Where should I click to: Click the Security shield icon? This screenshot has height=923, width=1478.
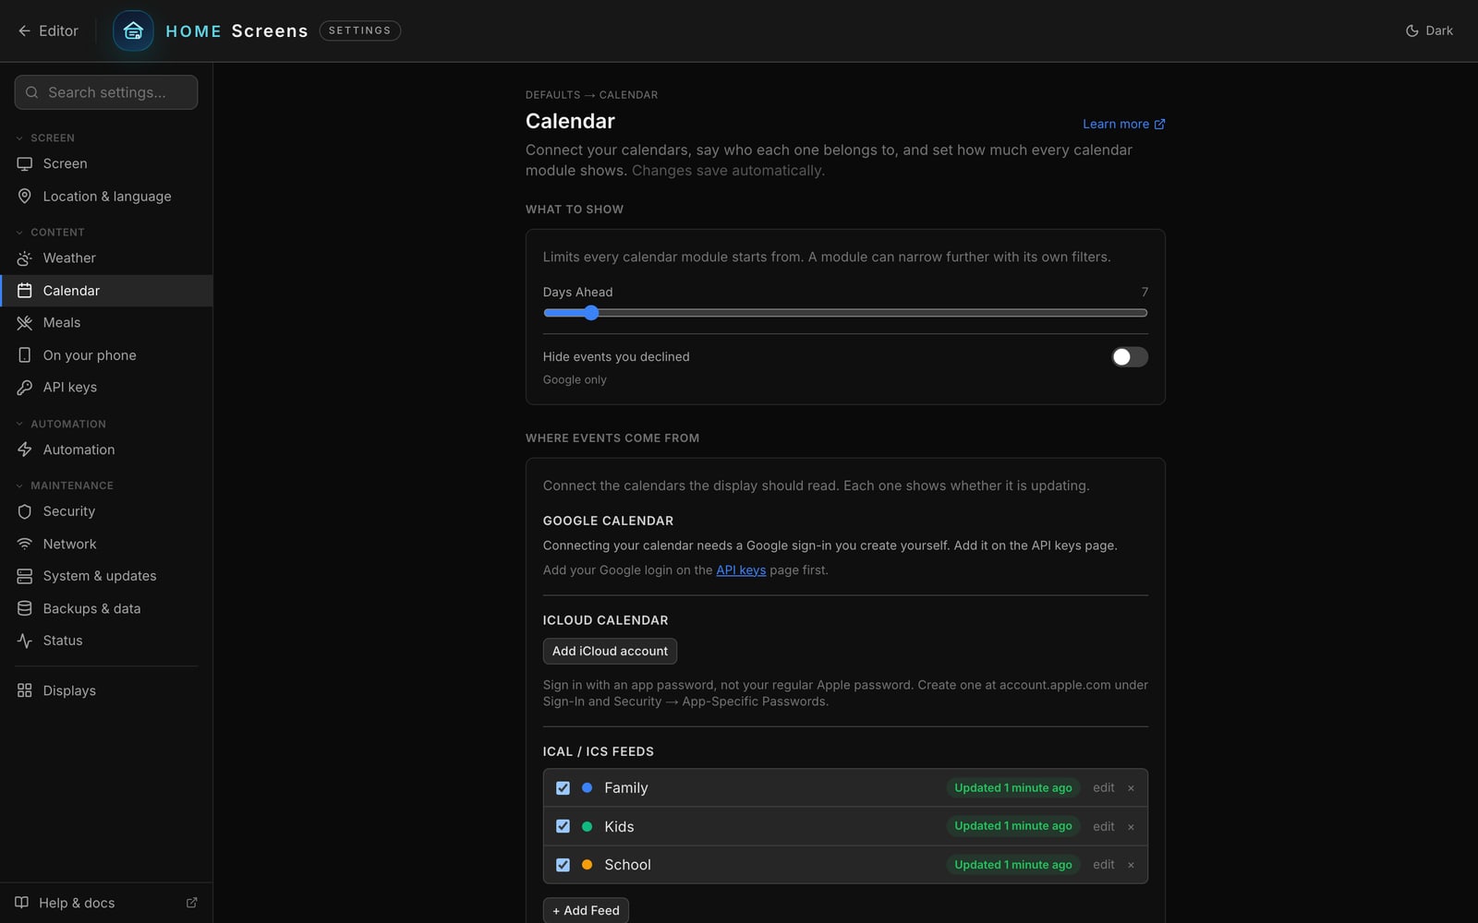(25, 511)
